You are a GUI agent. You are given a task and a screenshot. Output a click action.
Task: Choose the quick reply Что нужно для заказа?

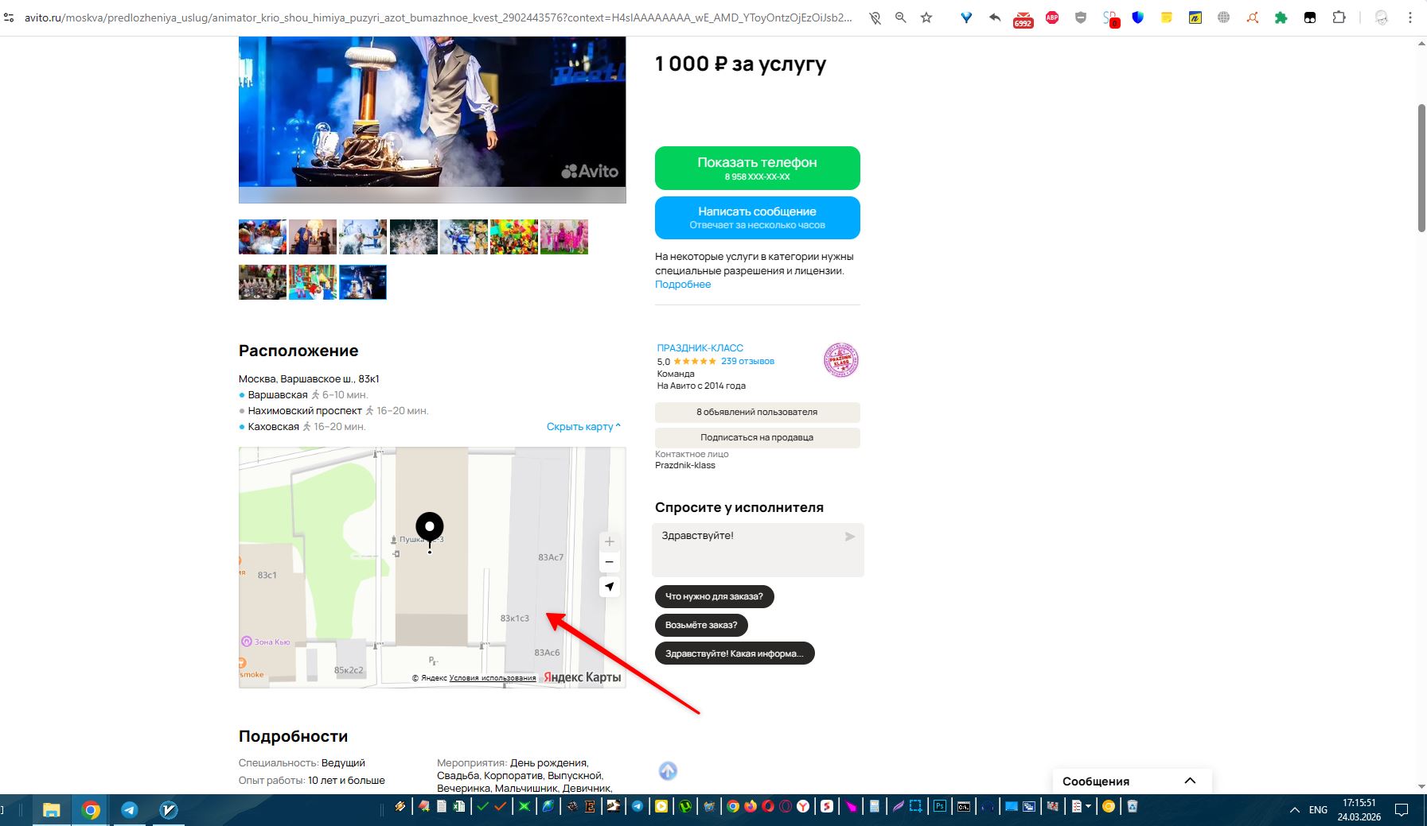pos(715,596)
